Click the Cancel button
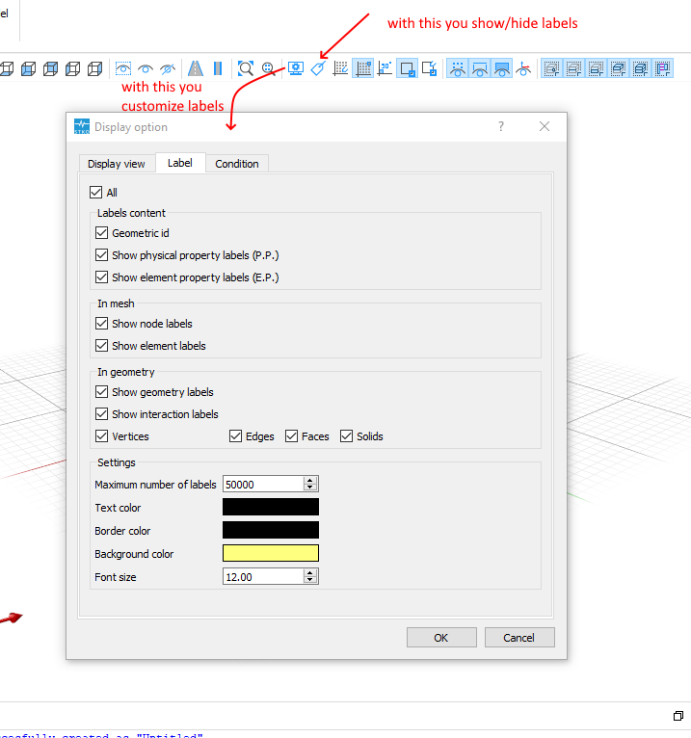The image size is (691, 738). 519,637
